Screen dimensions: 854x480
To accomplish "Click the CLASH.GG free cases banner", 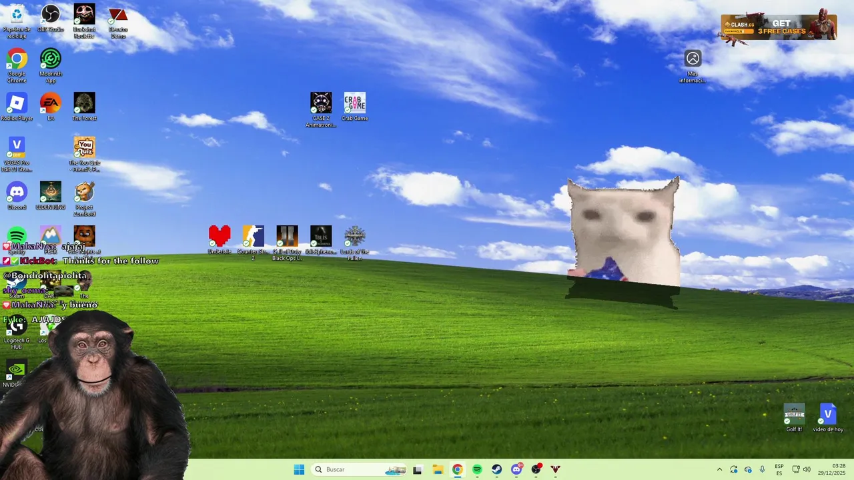I will click(778, 27).
